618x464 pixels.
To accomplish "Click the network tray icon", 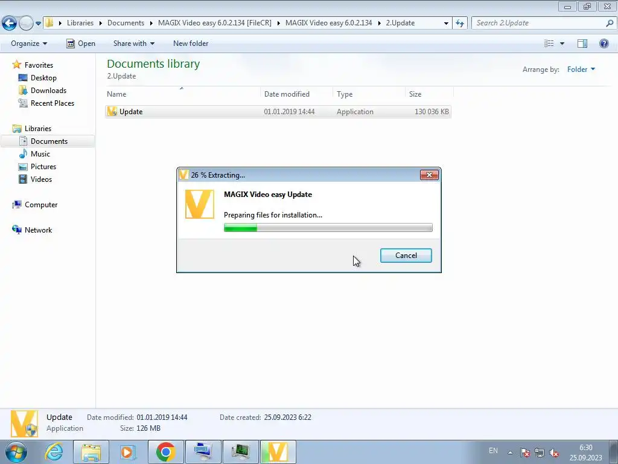I will (539, 453).
